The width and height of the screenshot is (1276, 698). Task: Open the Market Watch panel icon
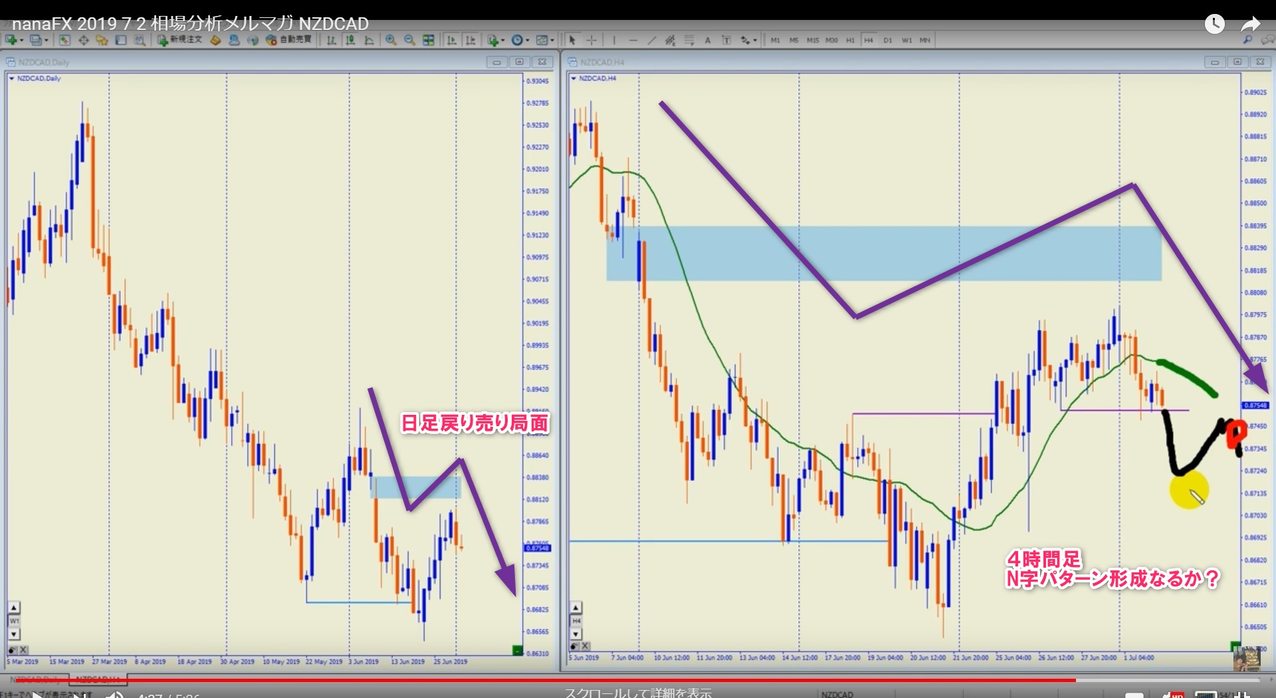64,41
